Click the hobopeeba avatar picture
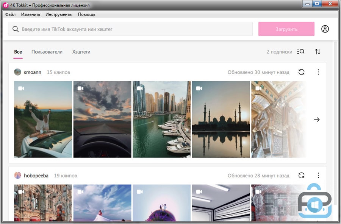The image size is (341, 224). (17, 175)
